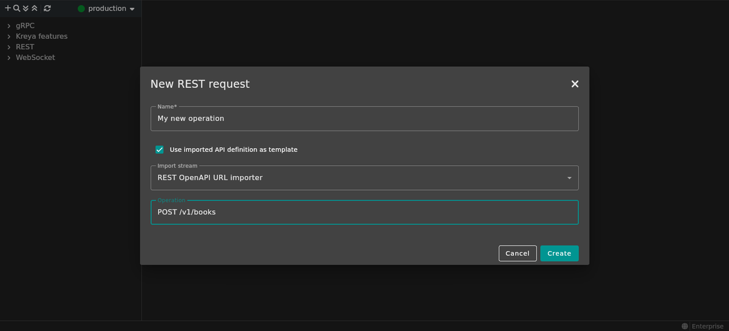The height and width of the screenshot is (331, 729).
Task: Uncheck Use imported API definition as template
Action: click(160, 149)
